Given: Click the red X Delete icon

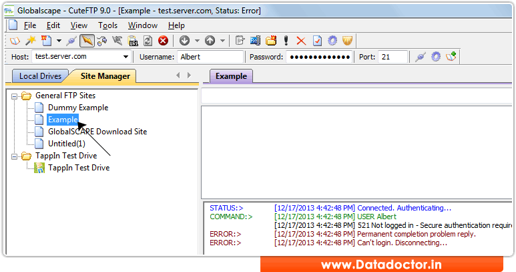Looking at the screenshot, I should pos(301,41).
